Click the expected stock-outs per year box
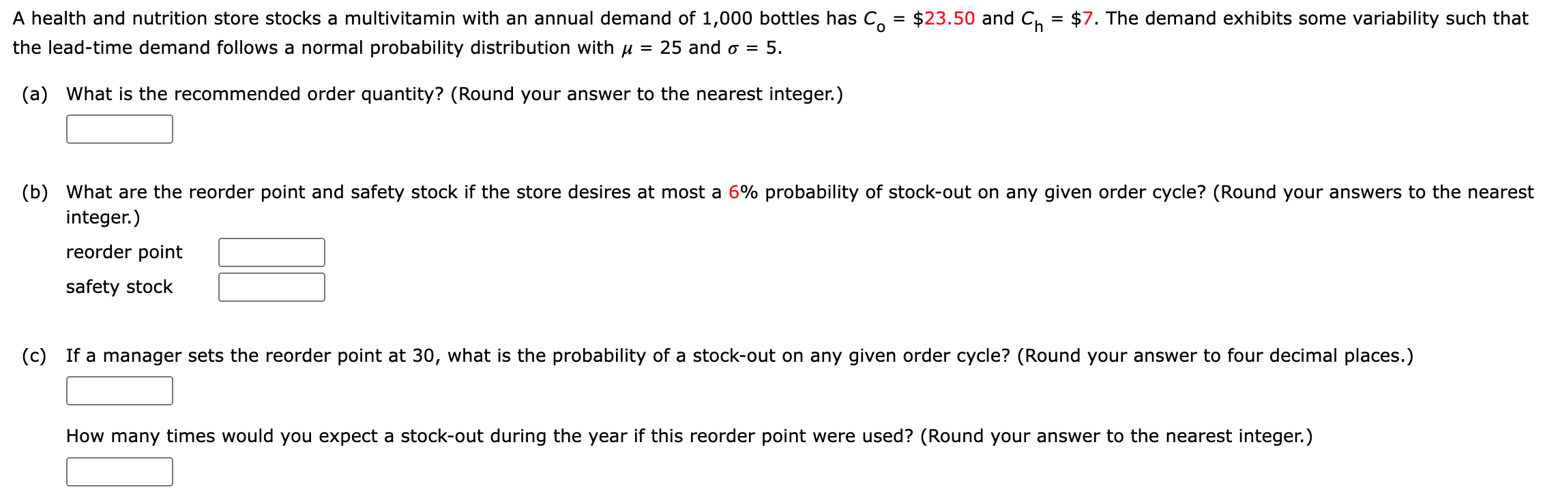Screen dimensions: 1543x496 pyautogui.click(x=119, y=471)
